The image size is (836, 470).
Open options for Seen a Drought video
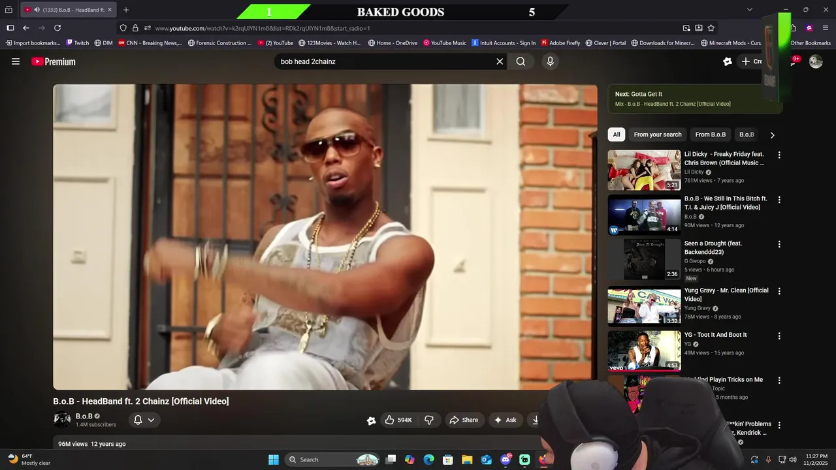[779, 244]
